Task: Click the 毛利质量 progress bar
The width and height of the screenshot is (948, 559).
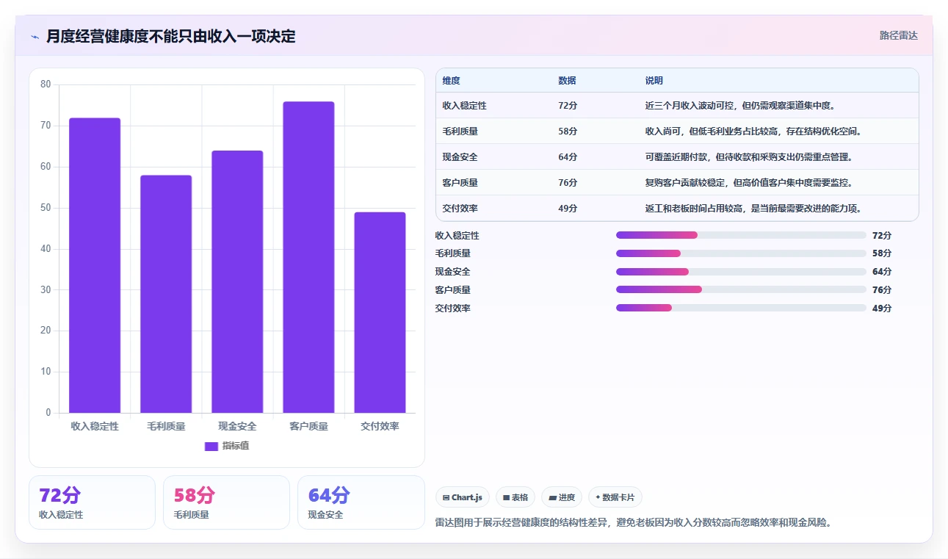Action: click(741, 253)
